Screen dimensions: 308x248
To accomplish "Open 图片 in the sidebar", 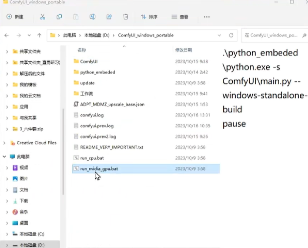I will (x=24, y=179).
